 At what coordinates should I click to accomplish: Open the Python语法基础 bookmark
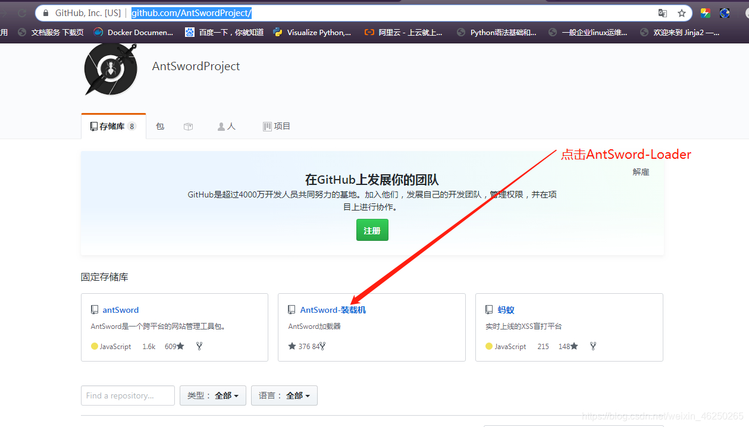[x=497, y=32]
